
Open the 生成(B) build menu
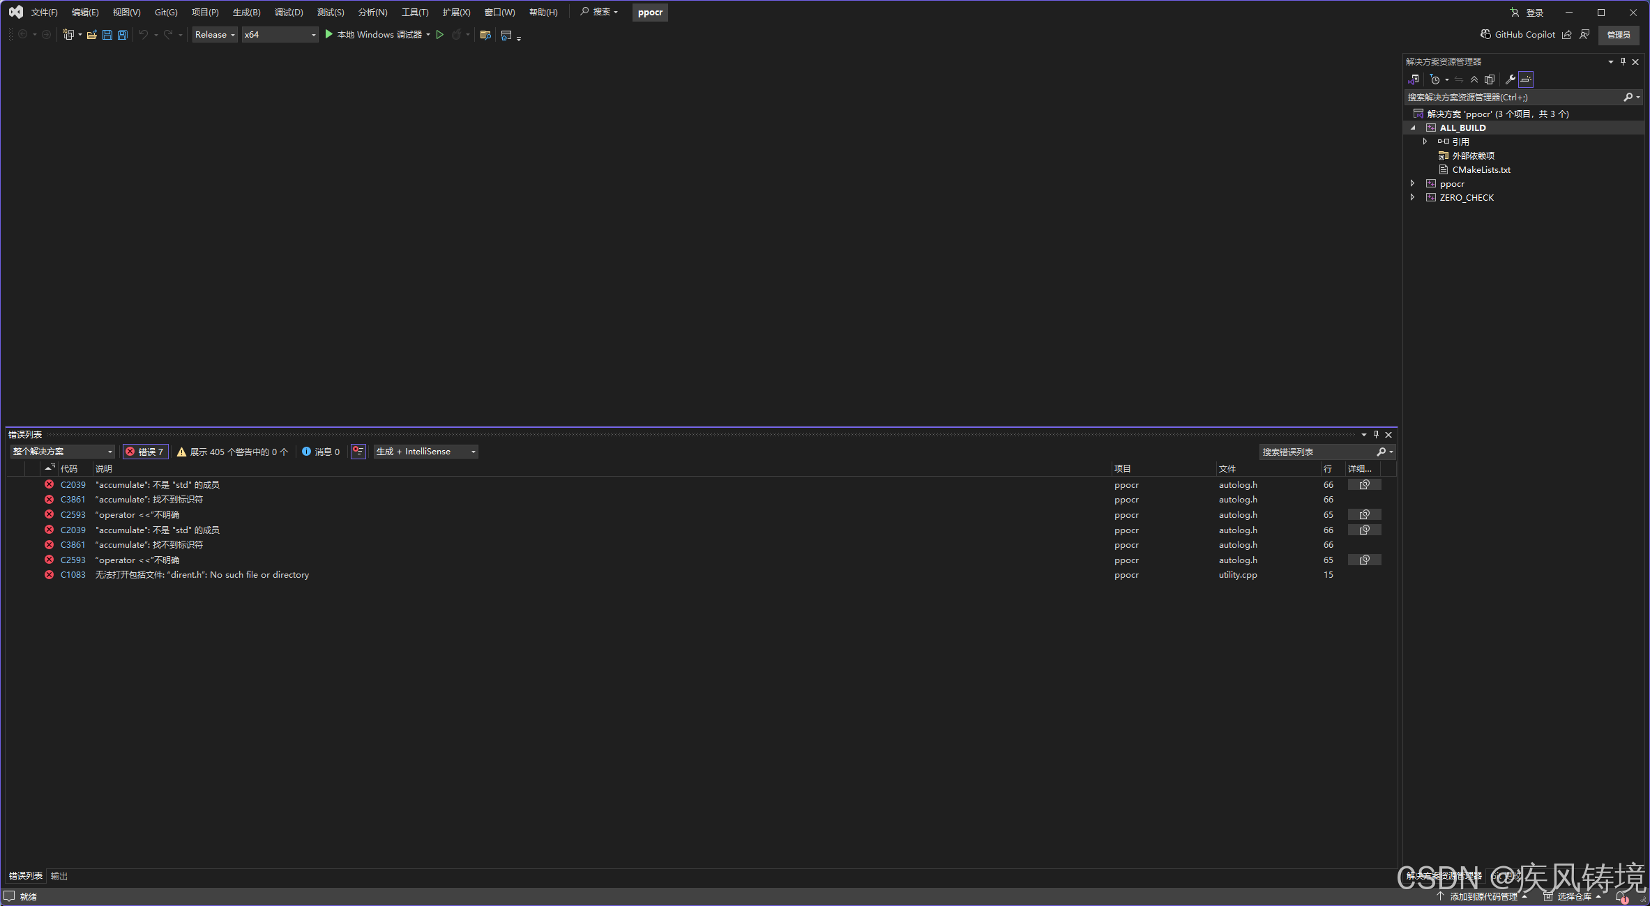point(246,13)
